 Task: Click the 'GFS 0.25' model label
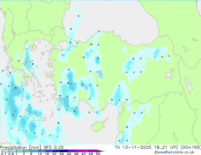pos(54,147)
